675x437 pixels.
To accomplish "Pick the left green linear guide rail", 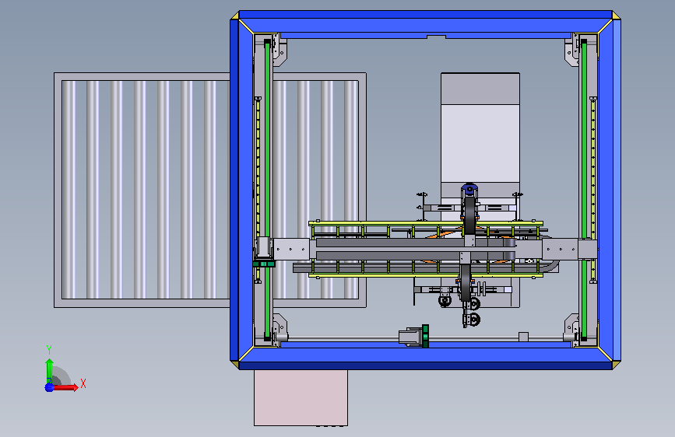I will [267, 189].
